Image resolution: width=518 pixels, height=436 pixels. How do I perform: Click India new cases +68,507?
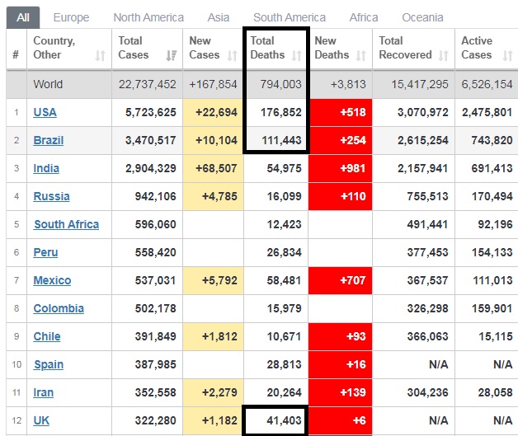pos(216,169)
